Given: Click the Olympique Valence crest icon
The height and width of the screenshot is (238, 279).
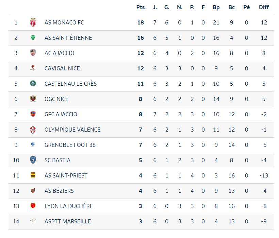Looking at the screenshot, I should coord(33,130).
